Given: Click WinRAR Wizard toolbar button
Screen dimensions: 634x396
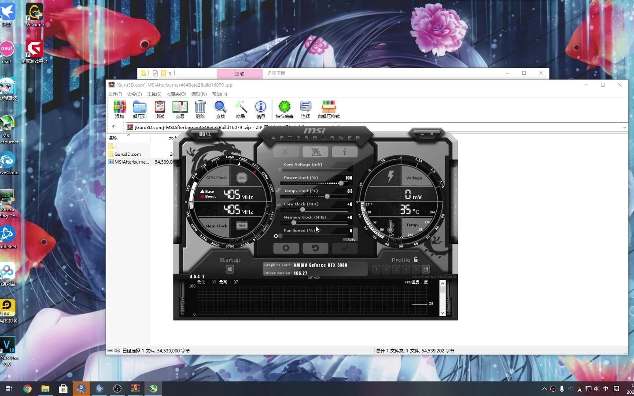Looking at the screenshot, I should tap(240, 110).
